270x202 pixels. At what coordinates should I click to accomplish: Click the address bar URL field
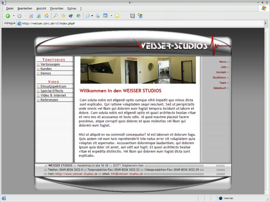[141, 24]
